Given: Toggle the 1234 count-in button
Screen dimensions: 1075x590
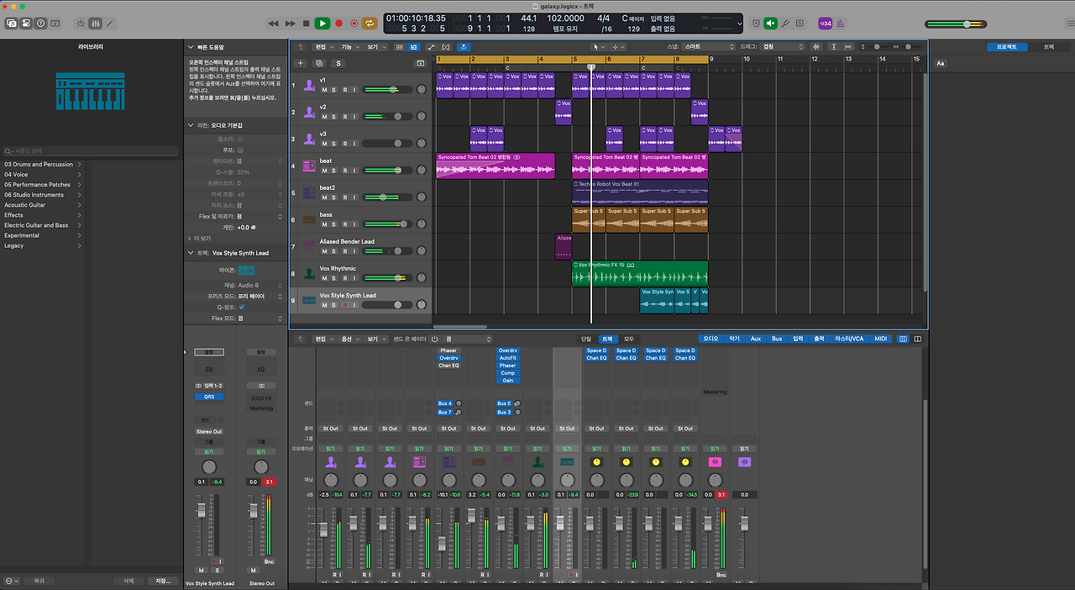Looking at the screenshot, I should [x=824, y=24].
